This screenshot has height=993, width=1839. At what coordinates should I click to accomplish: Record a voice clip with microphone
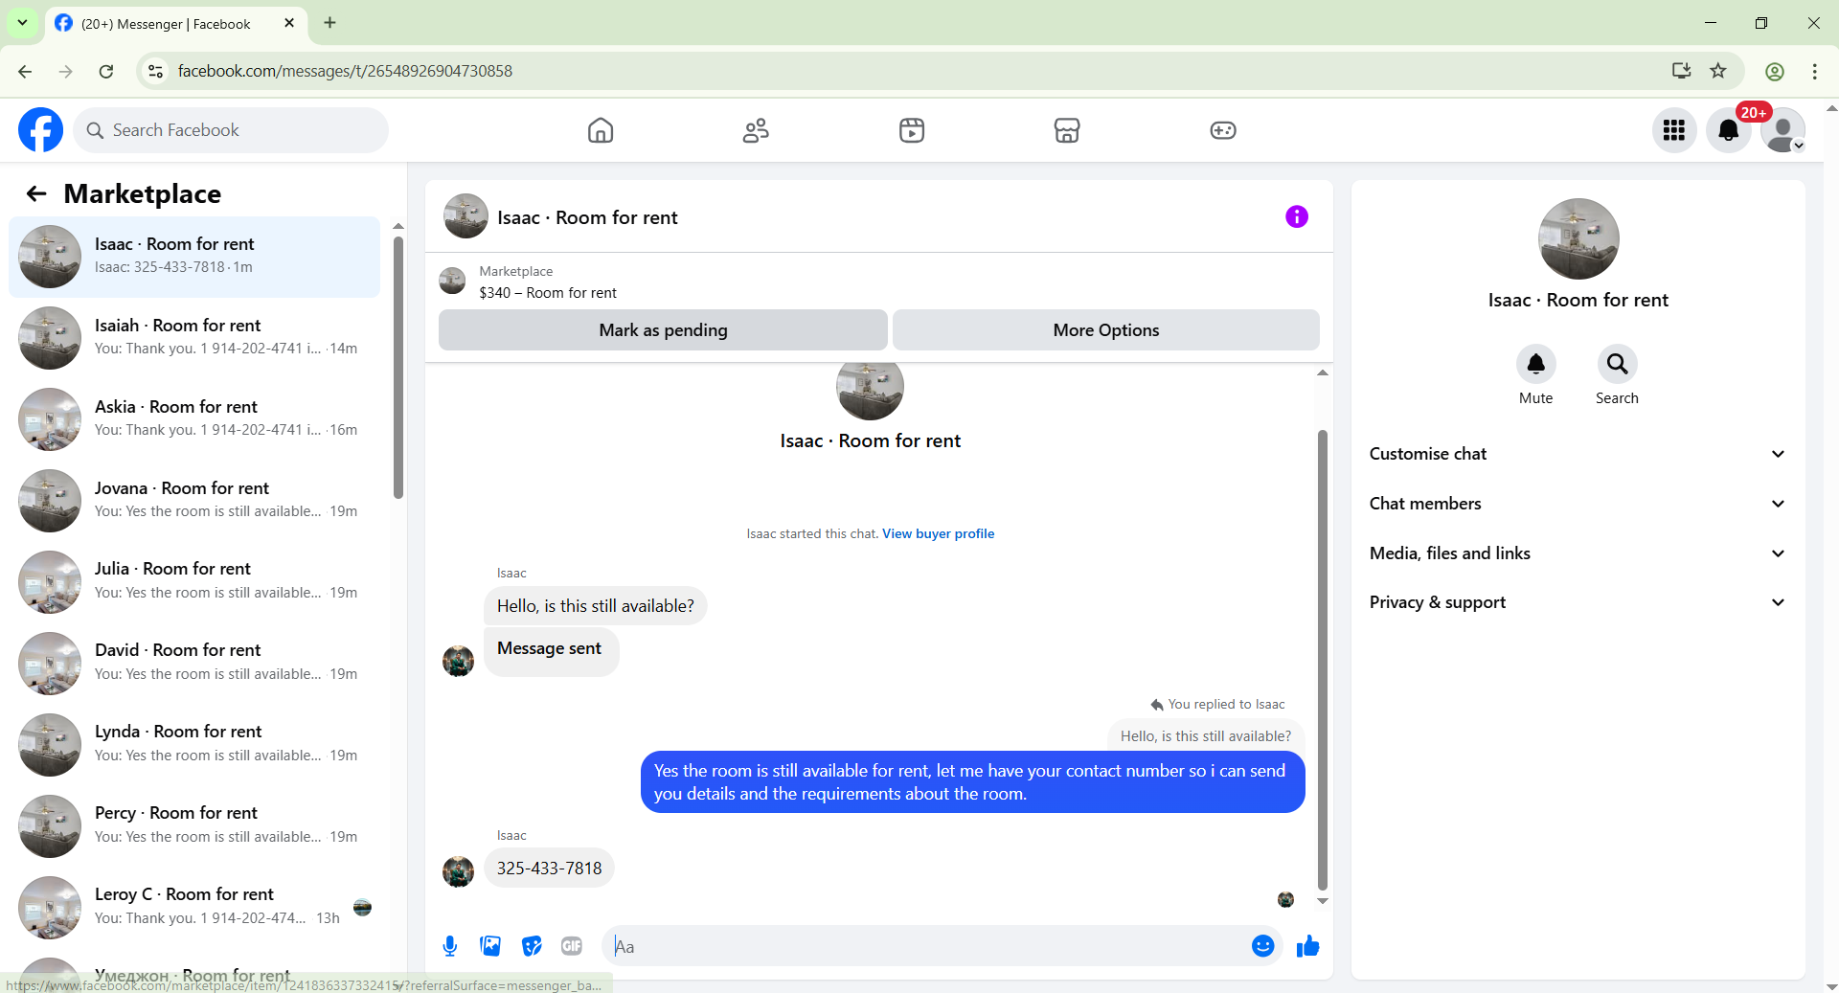click(450, 947)
